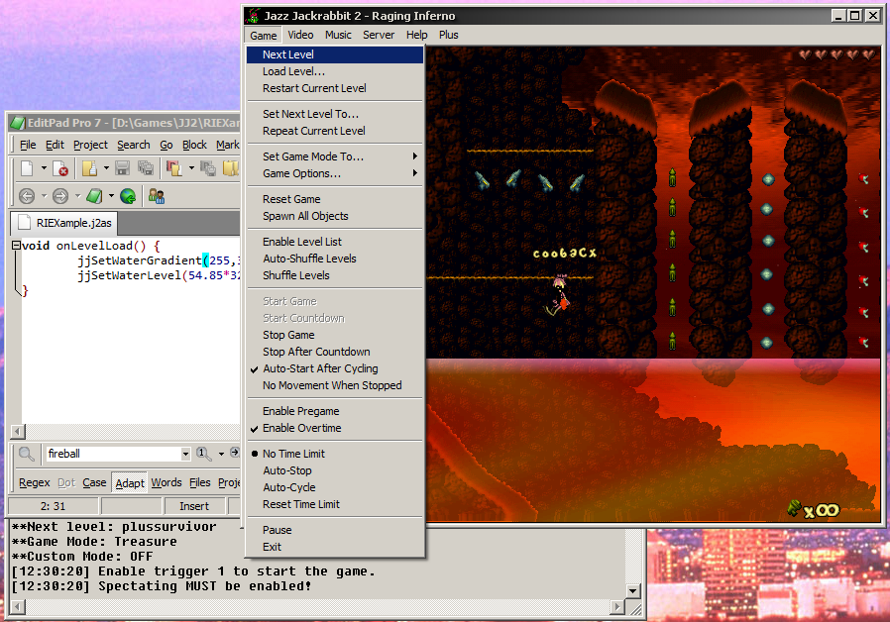
Task: Click Save floppy disk icon in EditPad
Action: tap(123, 168)
